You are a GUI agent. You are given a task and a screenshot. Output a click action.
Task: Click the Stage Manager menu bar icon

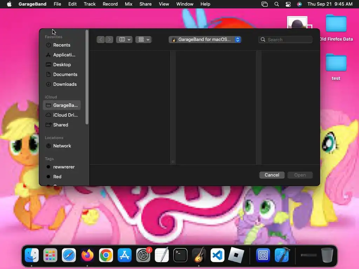point(264,4)
